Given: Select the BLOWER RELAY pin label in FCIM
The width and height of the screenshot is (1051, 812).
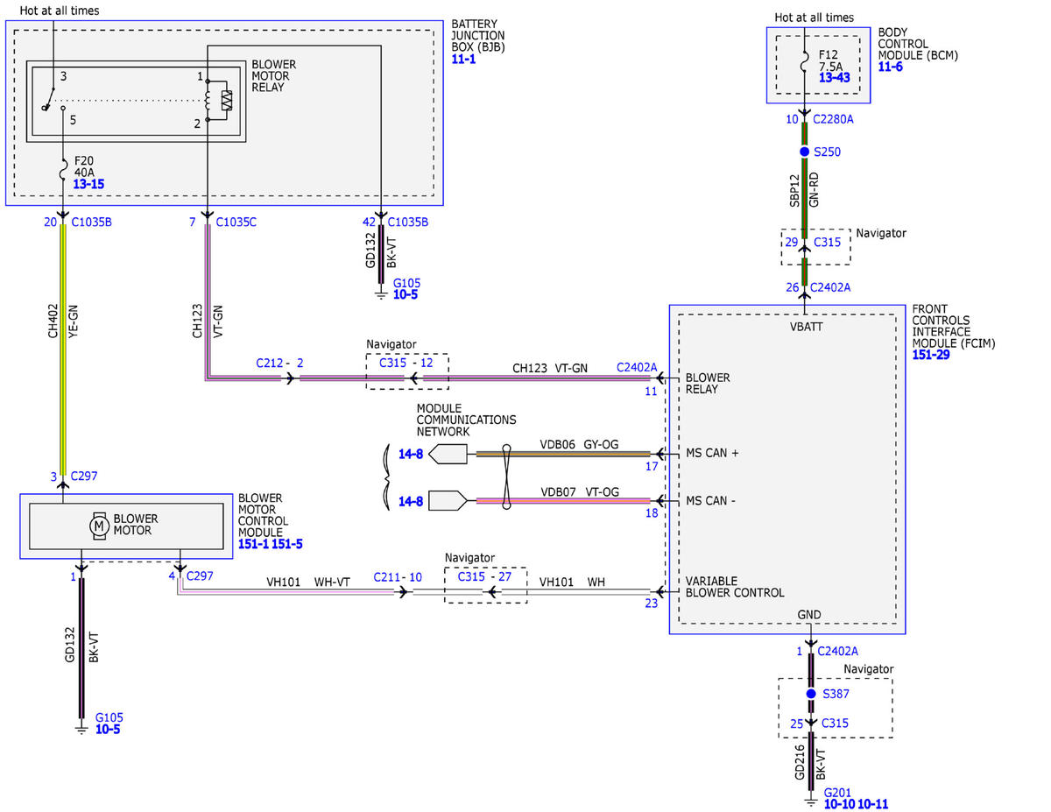Looking at the screenshot, I should 708,384.
